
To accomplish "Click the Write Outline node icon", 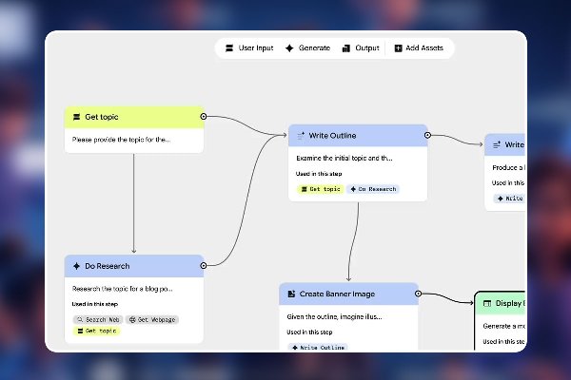I will [301, 136].
